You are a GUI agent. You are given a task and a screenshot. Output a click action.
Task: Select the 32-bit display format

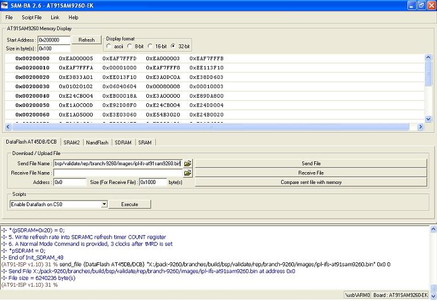pos(174,45)
